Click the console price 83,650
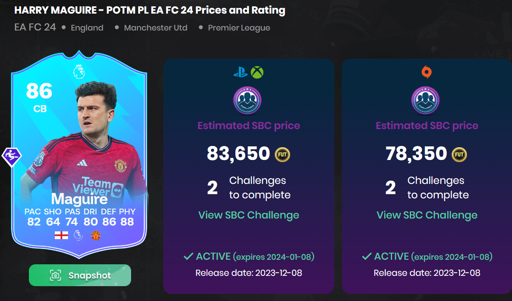Image resolution: width=512 pixels, height=301 pixels. tap(238, 153)
